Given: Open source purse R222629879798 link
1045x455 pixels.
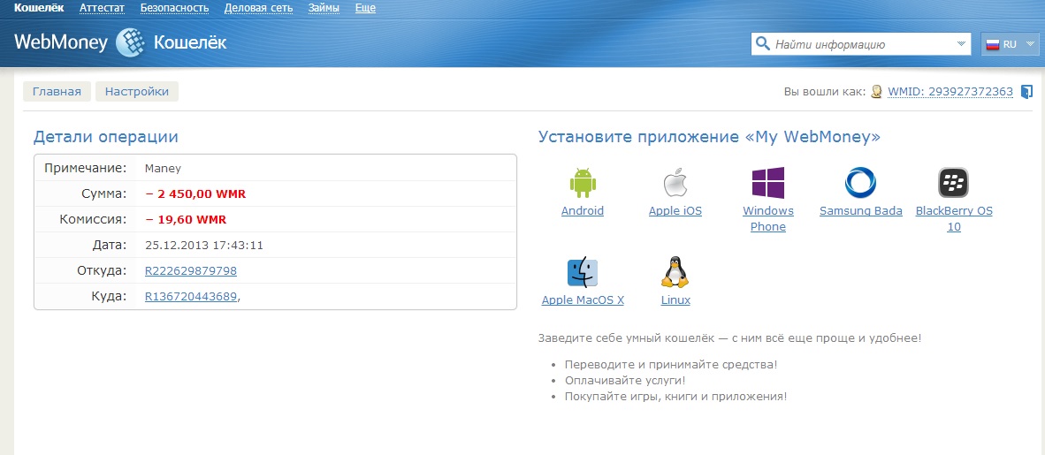Looking at the screenshot, I should coord(191,271).
